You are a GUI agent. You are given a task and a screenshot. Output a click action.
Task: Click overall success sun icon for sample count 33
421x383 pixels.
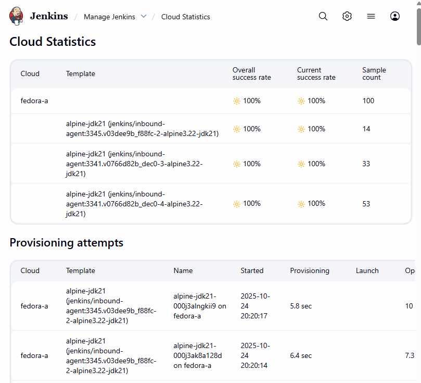(237, 164)
